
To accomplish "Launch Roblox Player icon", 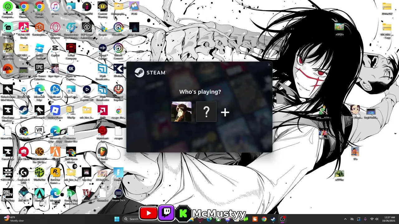I will [55, 112].
